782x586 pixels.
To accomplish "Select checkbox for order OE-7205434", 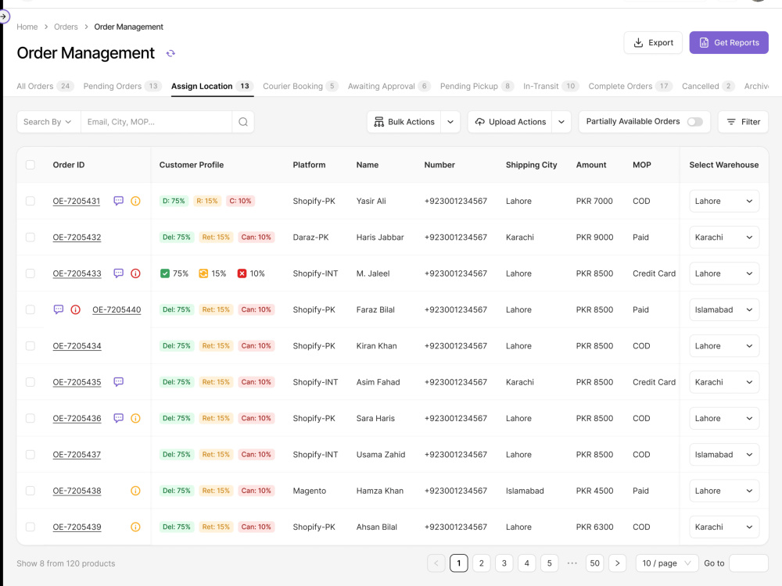I will [30, 346].
